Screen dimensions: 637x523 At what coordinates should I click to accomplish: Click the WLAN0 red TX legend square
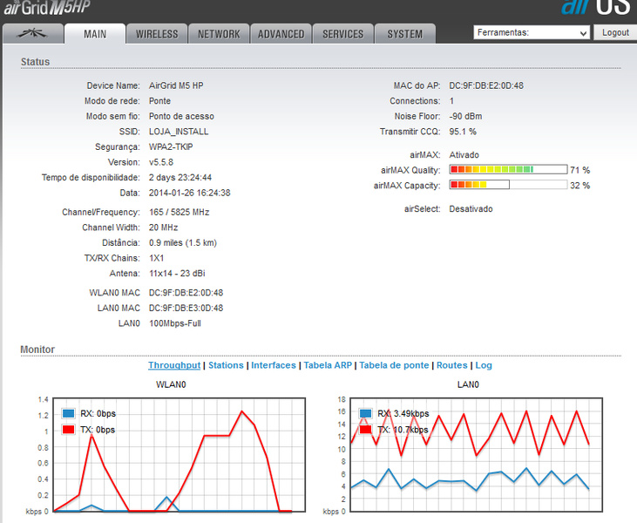(69, 430)
